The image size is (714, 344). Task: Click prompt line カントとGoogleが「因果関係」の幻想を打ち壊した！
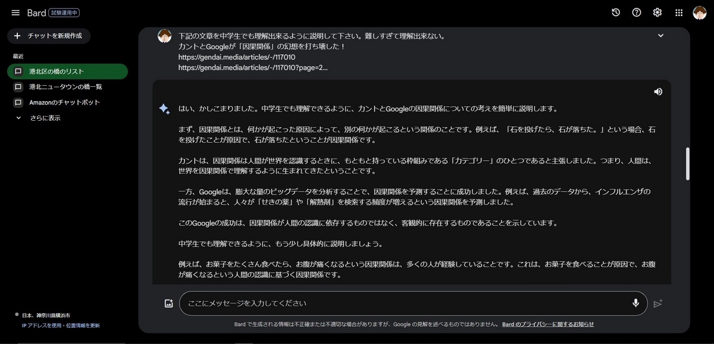(x=262, y=46)
